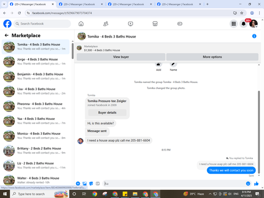This screenshot has height=198, width=264.
Task: Close the first Messenger tab
Action: point(53,4)
